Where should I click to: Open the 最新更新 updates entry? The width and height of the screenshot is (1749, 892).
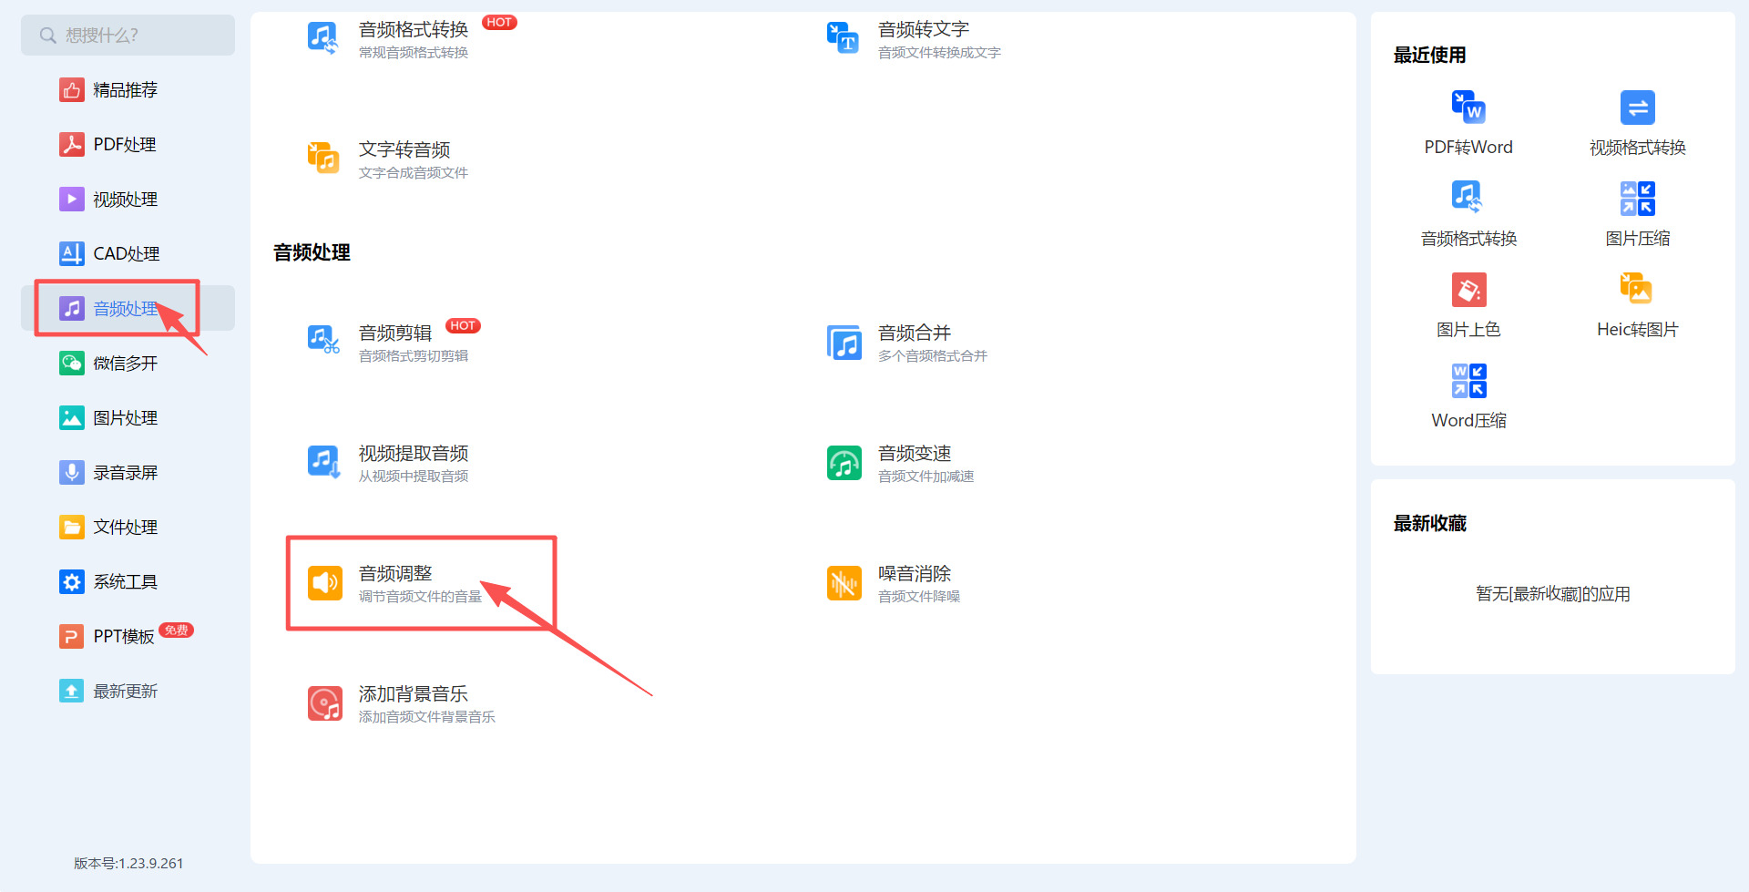point(125,691)
